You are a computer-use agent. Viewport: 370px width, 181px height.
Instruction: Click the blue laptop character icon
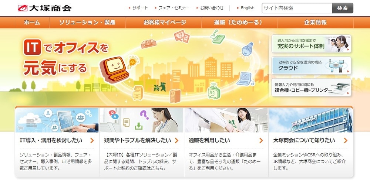tap(245, 79)
